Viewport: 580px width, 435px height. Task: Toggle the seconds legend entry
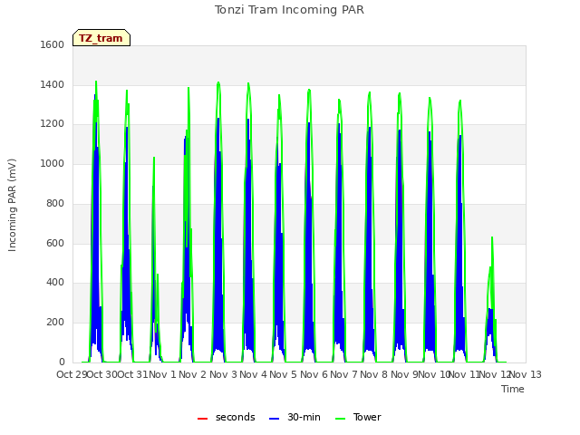(x=226, y=417)
